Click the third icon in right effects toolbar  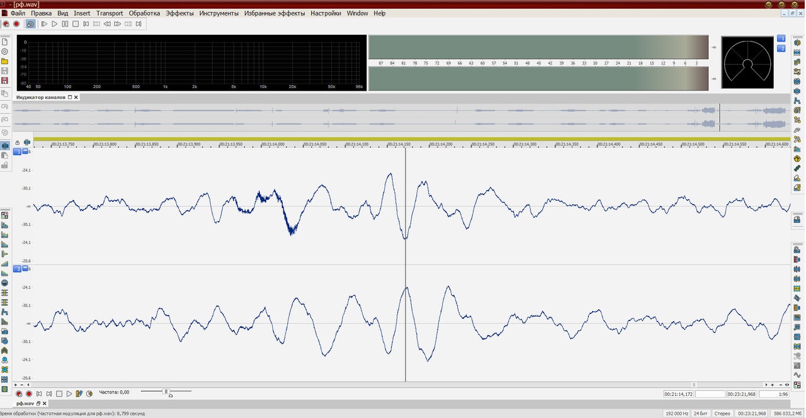pyautogui.click(x=797, y=62)
